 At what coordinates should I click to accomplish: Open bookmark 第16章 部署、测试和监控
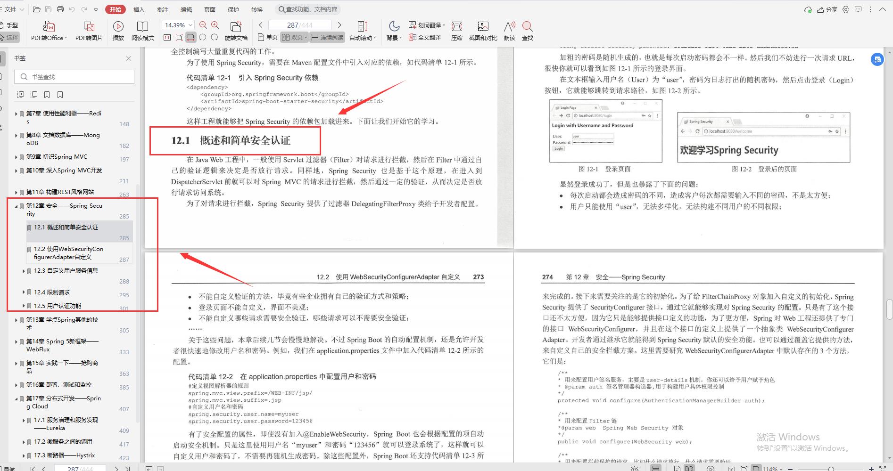tap(59, 385)
